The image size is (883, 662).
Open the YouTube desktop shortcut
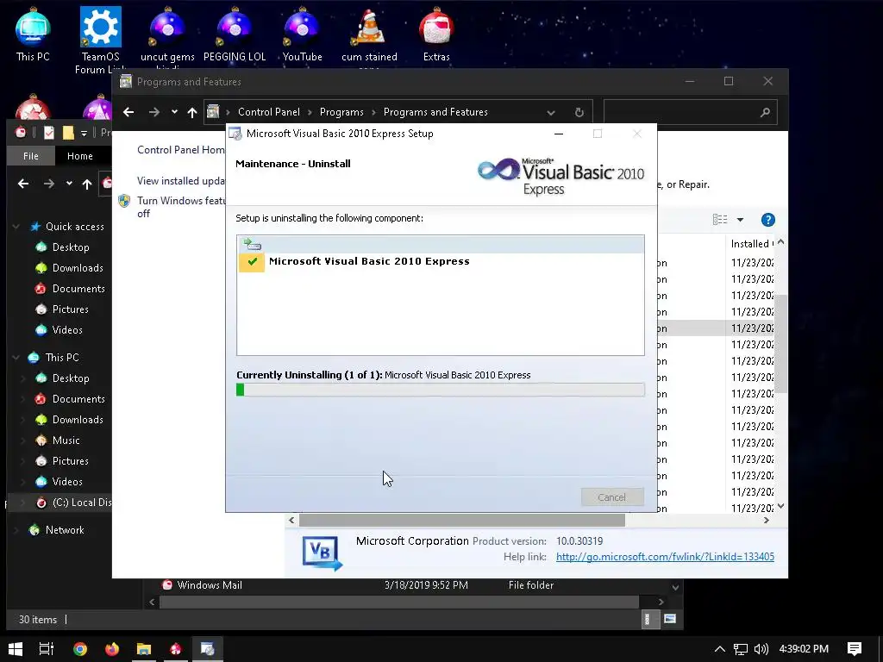point(302,34)
